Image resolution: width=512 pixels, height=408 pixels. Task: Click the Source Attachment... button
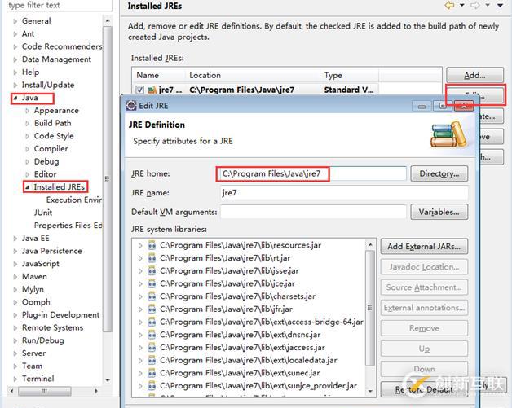[424, 287]
